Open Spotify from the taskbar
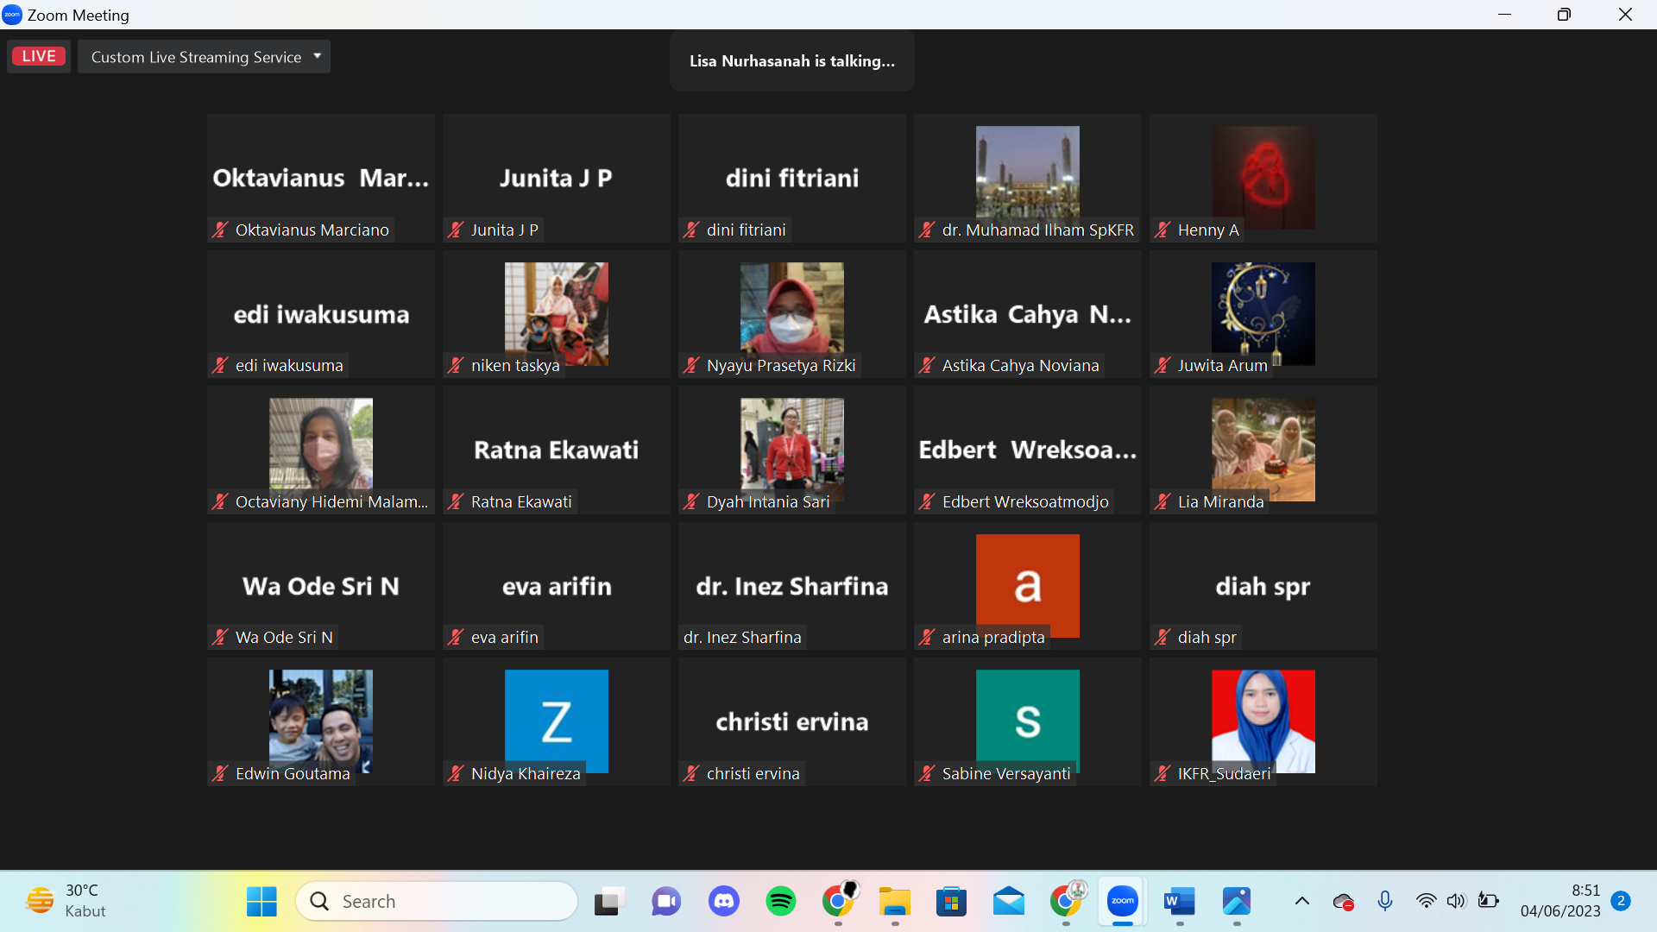Image resolution: width=1657 pixels, height=932 pixels. (781, 902)
